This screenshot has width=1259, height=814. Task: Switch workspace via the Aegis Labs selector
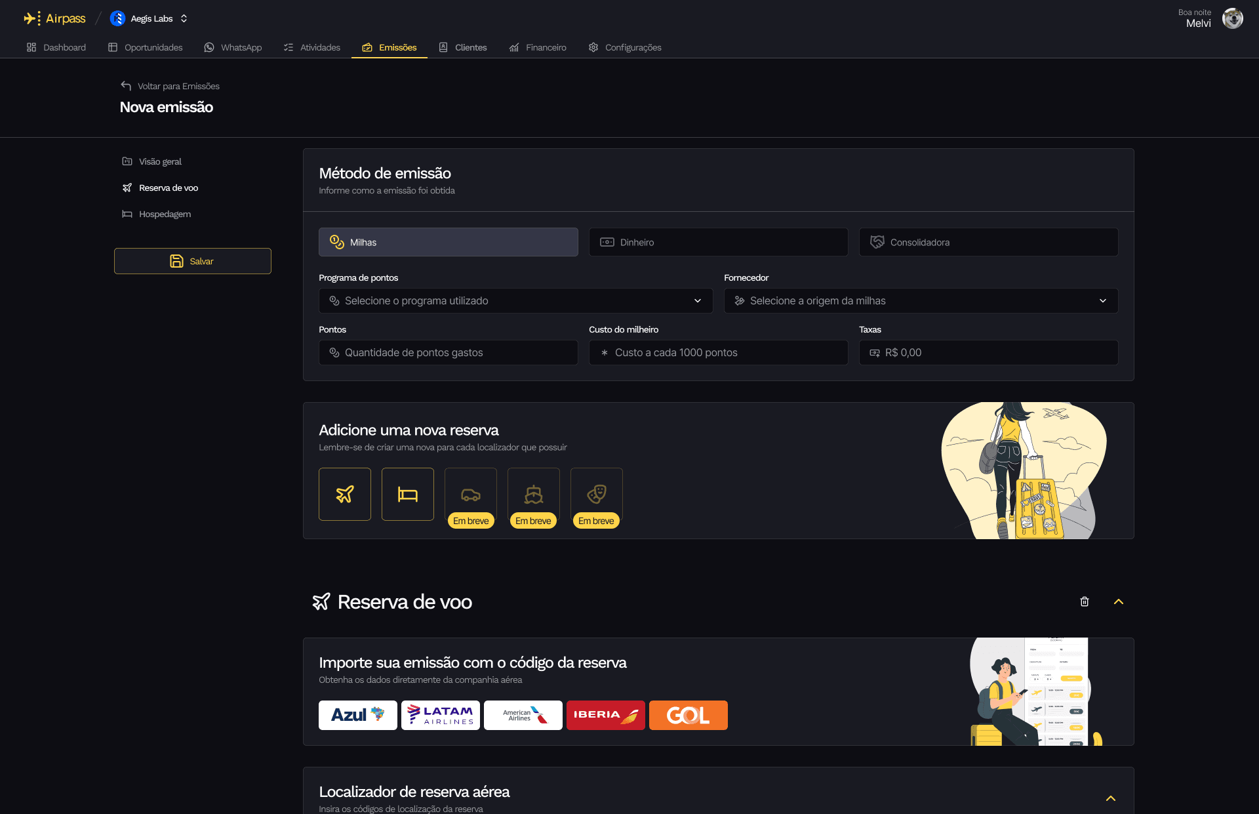149,18
